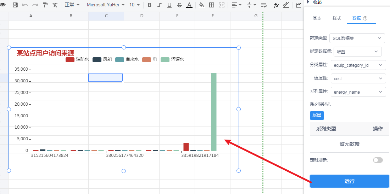Select column C header

coord(106,16)
